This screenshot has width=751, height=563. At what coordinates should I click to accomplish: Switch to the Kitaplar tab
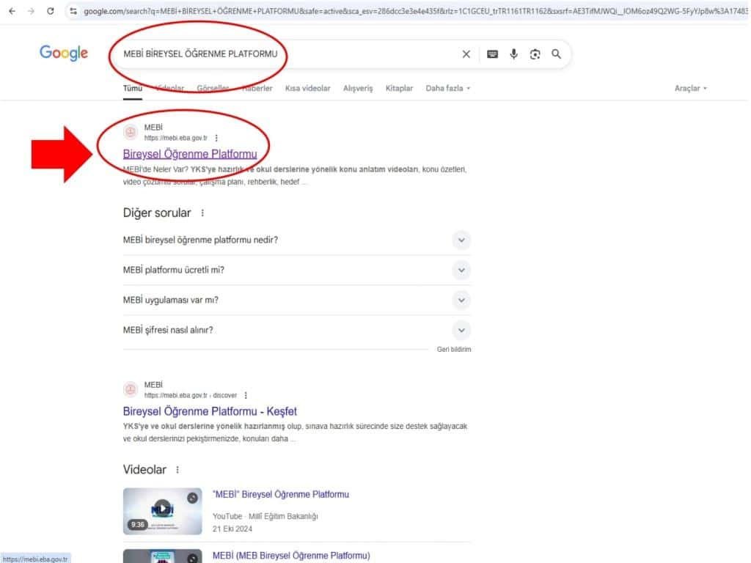399,88
